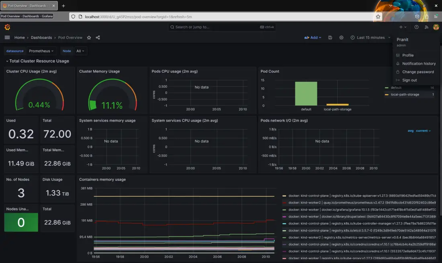Choose Sign out in user menu

[x=409, y=80]
